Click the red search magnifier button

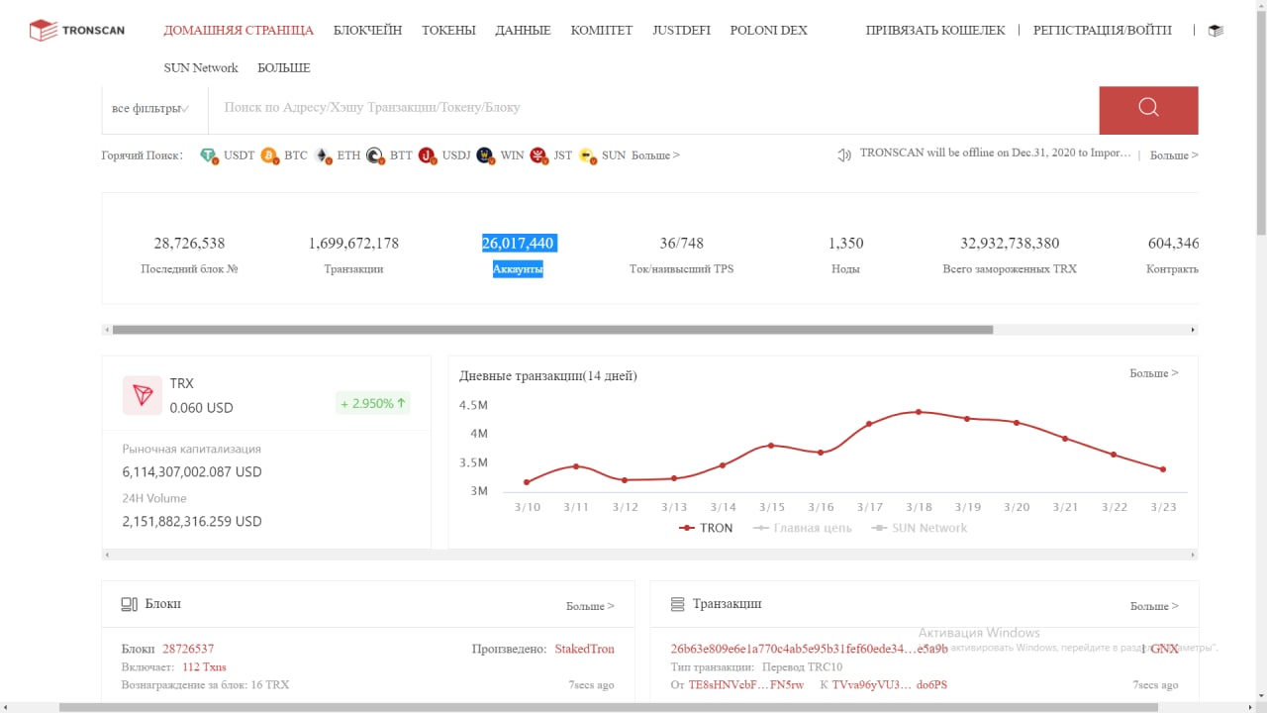[x=1148, y=110]
